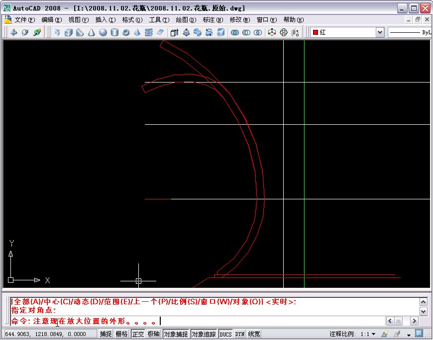Select the Box solid tool

[69, 32]
